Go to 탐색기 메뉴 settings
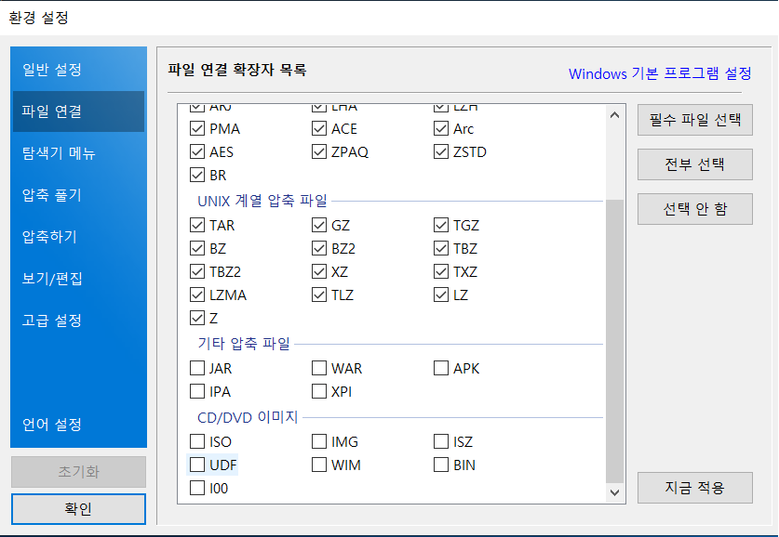The image size is (779, 537). pos(78,152)
